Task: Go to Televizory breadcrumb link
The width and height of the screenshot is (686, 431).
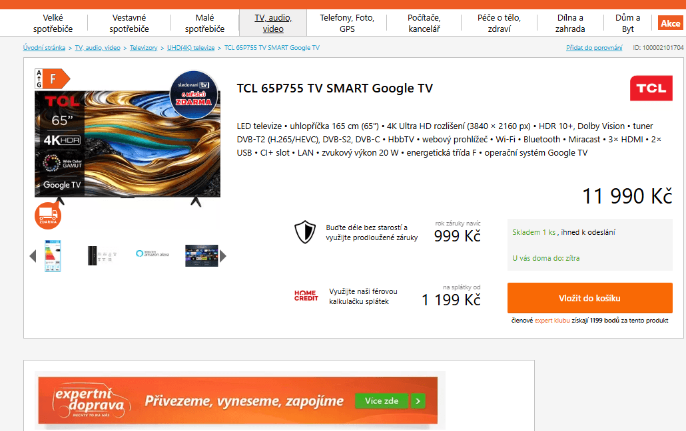Action: (x=143, y=48)
